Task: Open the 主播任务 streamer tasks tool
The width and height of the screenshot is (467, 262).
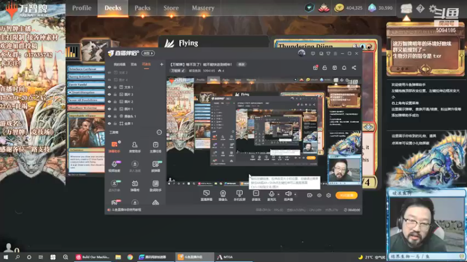Action: (x=155, y=147)
